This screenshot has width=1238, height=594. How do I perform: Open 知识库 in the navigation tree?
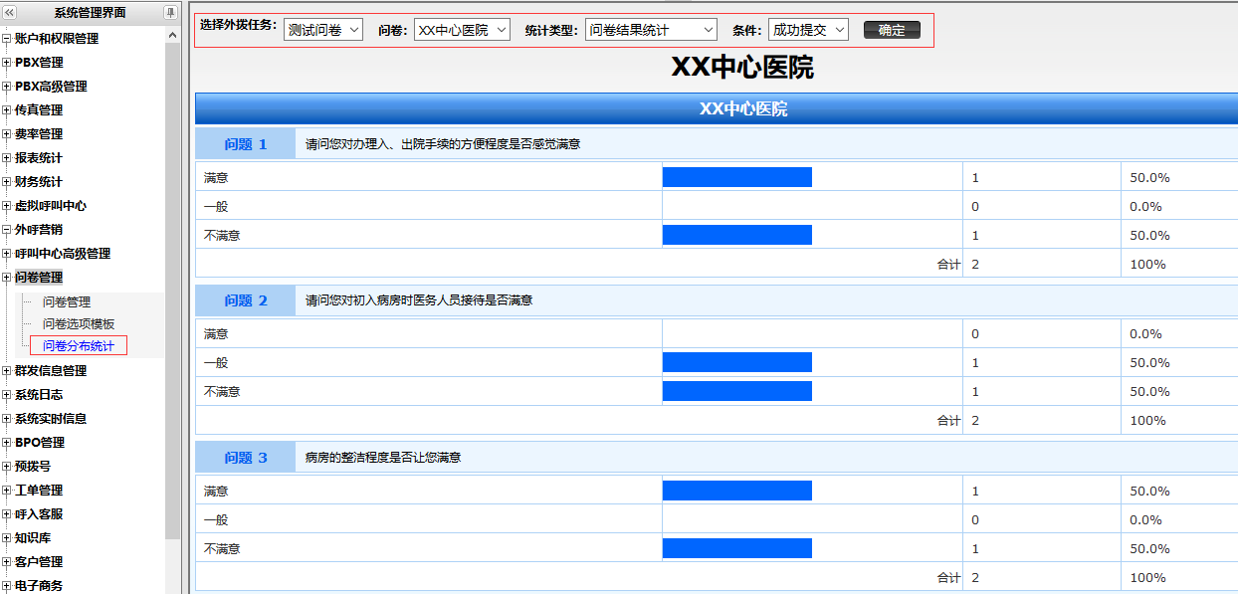pos(33,538)
